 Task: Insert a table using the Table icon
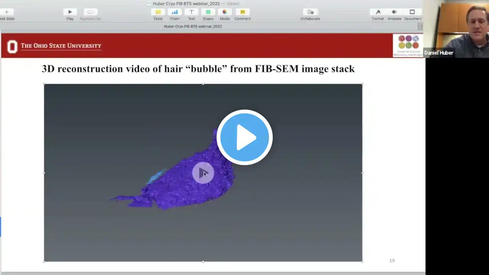(x=158, y=12)
